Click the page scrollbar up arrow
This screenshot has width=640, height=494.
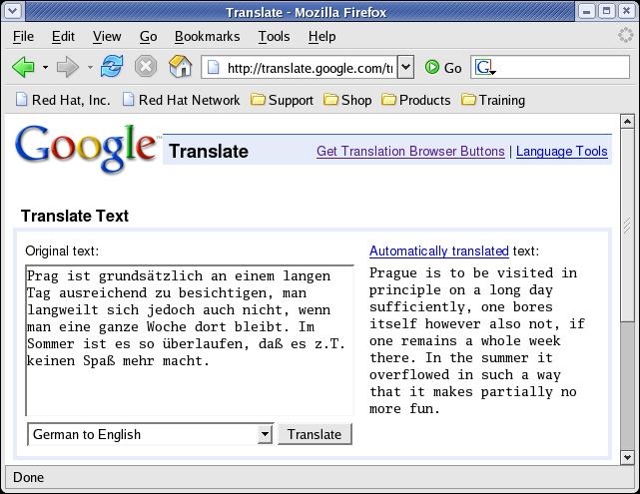[627, 122]
